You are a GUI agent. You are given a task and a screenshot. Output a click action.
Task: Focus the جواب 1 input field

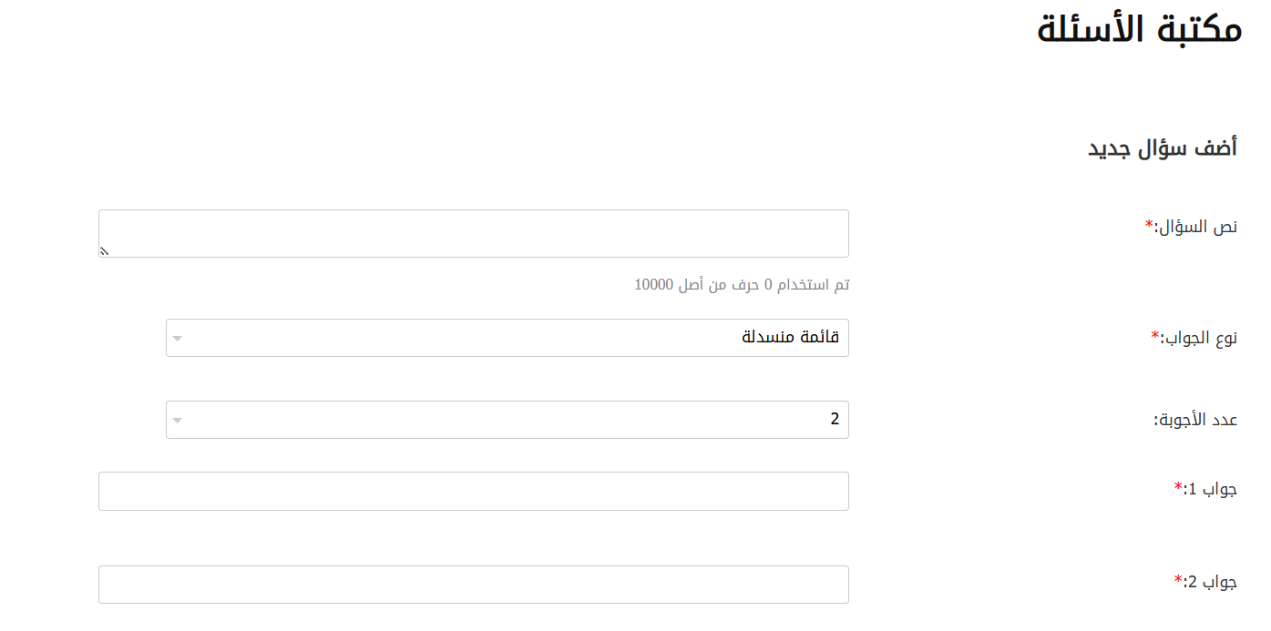[474, 491]
